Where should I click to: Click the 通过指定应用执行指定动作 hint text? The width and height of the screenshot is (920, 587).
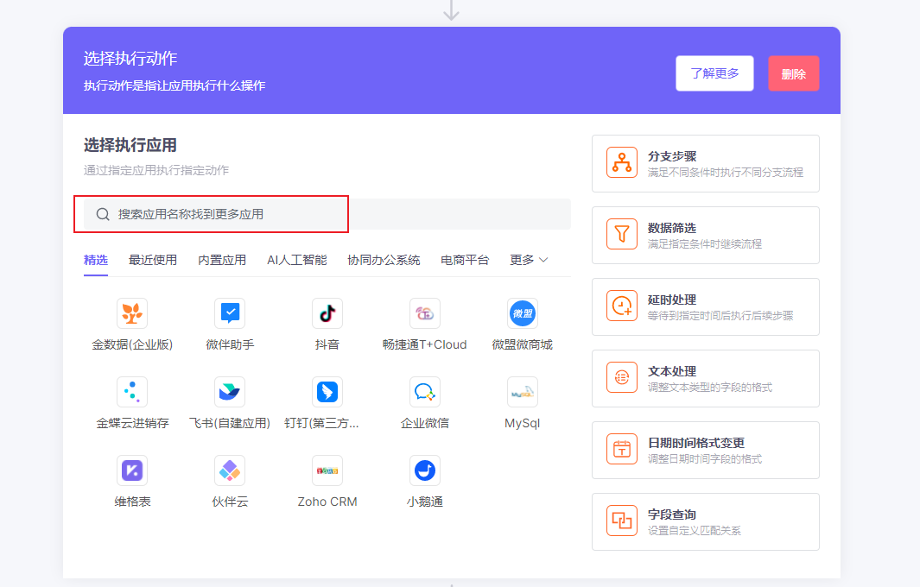[156, 170]
